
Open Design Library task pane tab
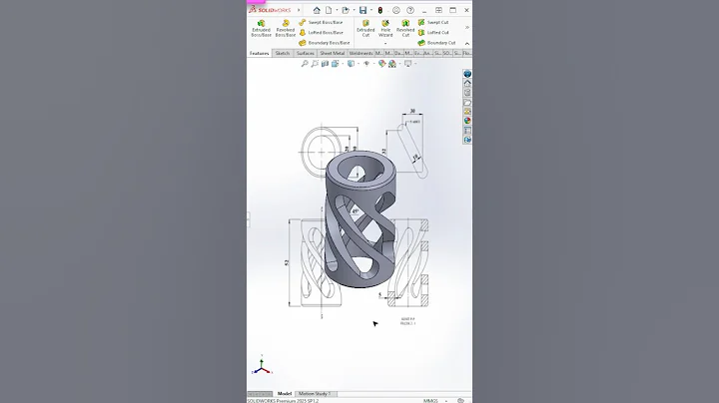[x=467, y=93]
